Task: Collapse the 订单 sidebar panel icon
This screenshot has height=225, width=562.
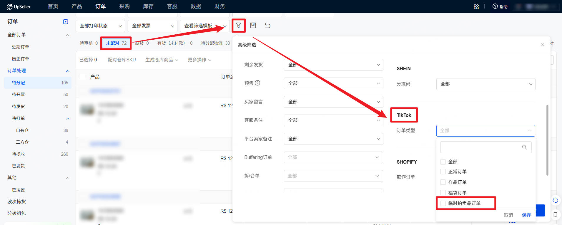Action: pyautogui.click(x=66, y=22)
